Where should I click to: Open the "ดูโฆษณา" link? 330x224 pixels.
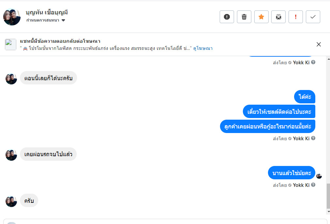click(203, 49)
